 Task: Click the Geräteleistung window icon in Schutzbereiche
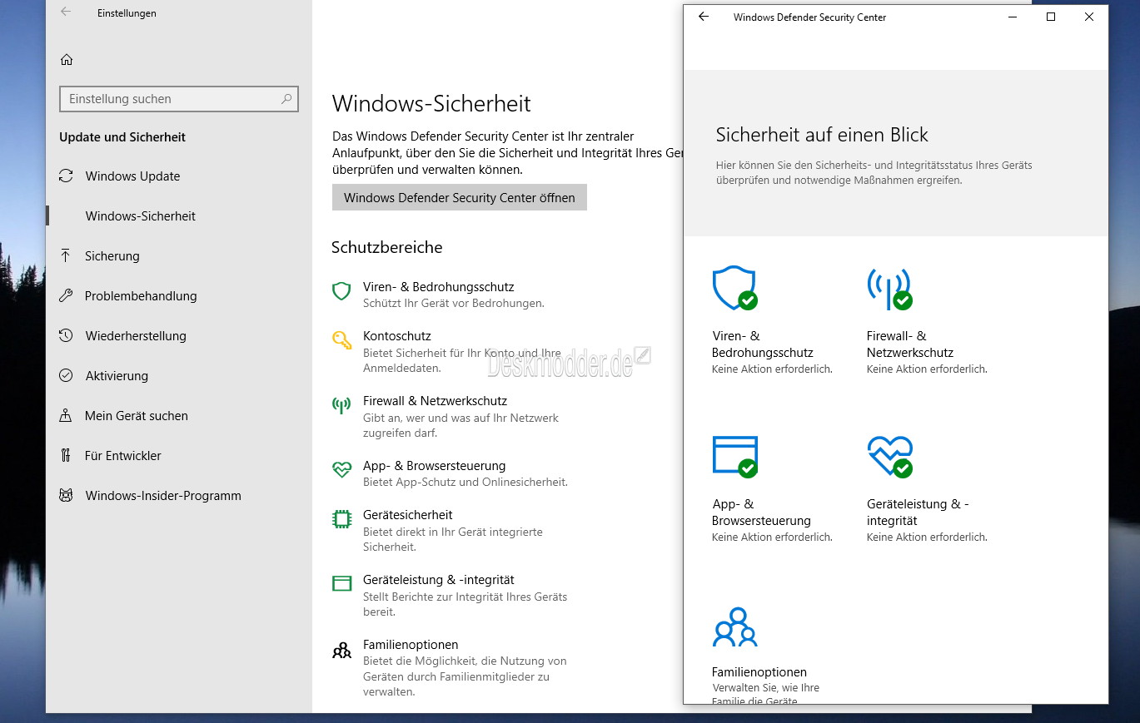pyautogui.click(x=341, y=583)
